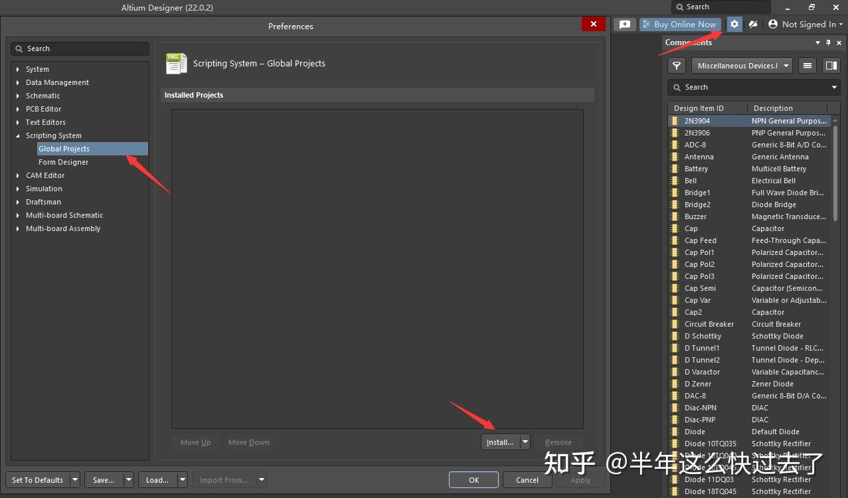
Task: Select the Cap Pol2 component row
Action: (x=749, y=264)
